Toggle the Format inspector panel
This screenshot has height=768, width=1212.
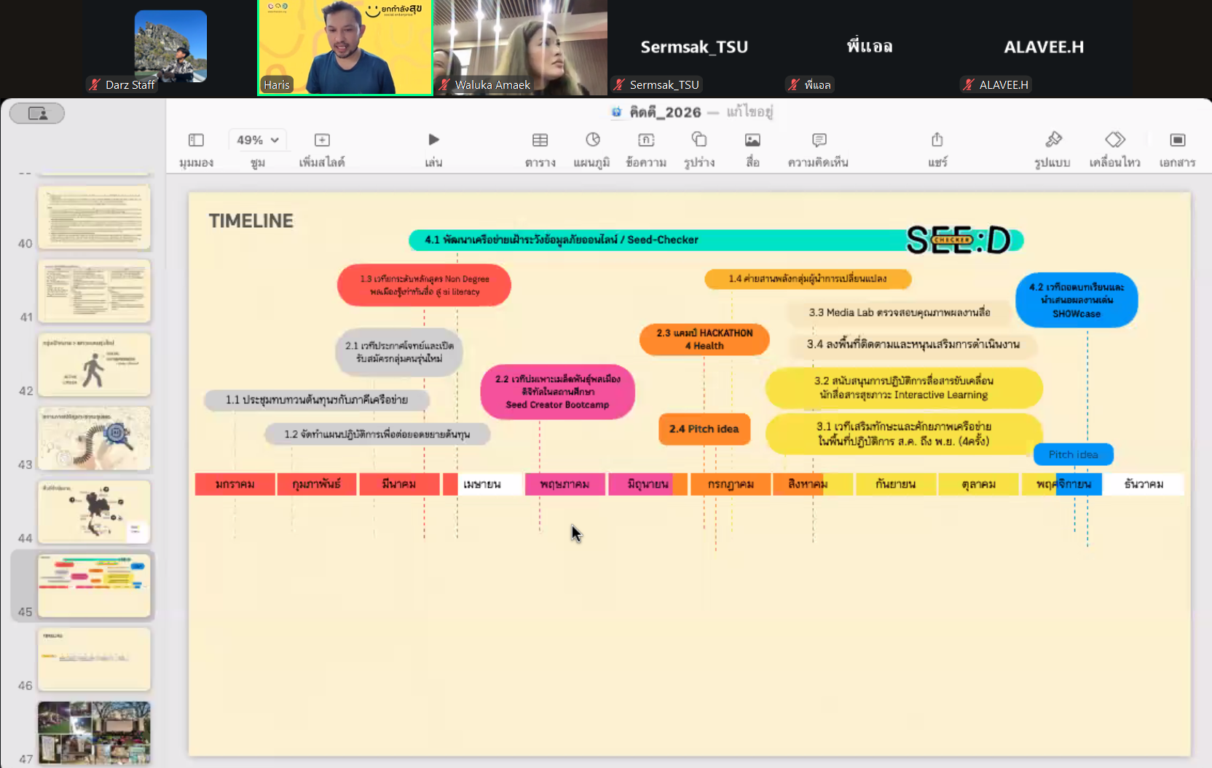click(x=1052, y=140)
